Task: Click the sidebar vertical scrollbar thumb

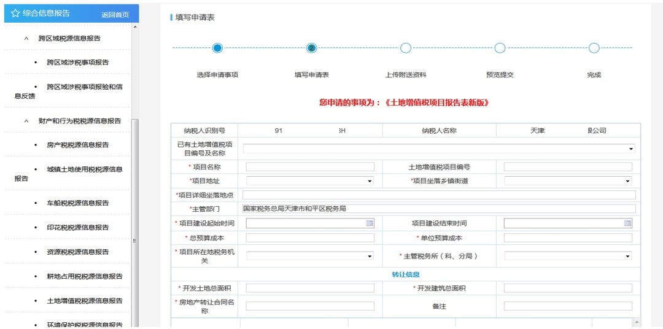Action: pos(135,222)
